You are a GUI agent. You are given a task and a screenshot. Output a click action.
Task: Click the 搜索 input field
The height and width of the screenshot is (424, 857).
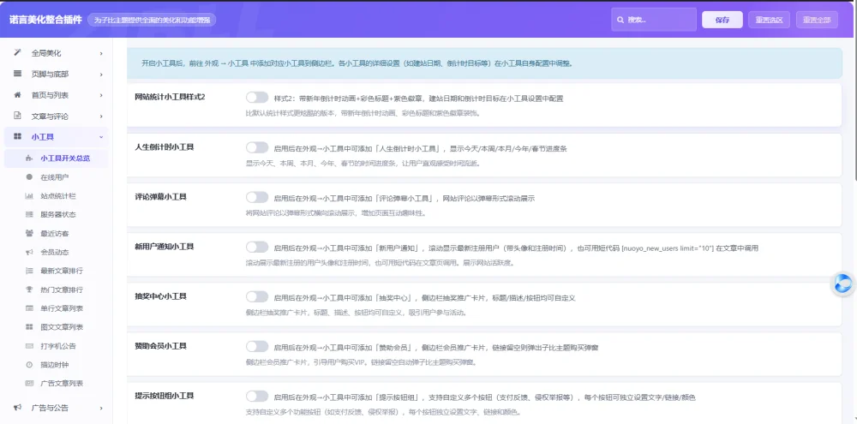pyautogui.click(x=654, y=20)
